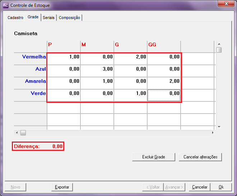Click the Amarela GG cell showing 2,00

pyautogui.click(x=164, y=81)
